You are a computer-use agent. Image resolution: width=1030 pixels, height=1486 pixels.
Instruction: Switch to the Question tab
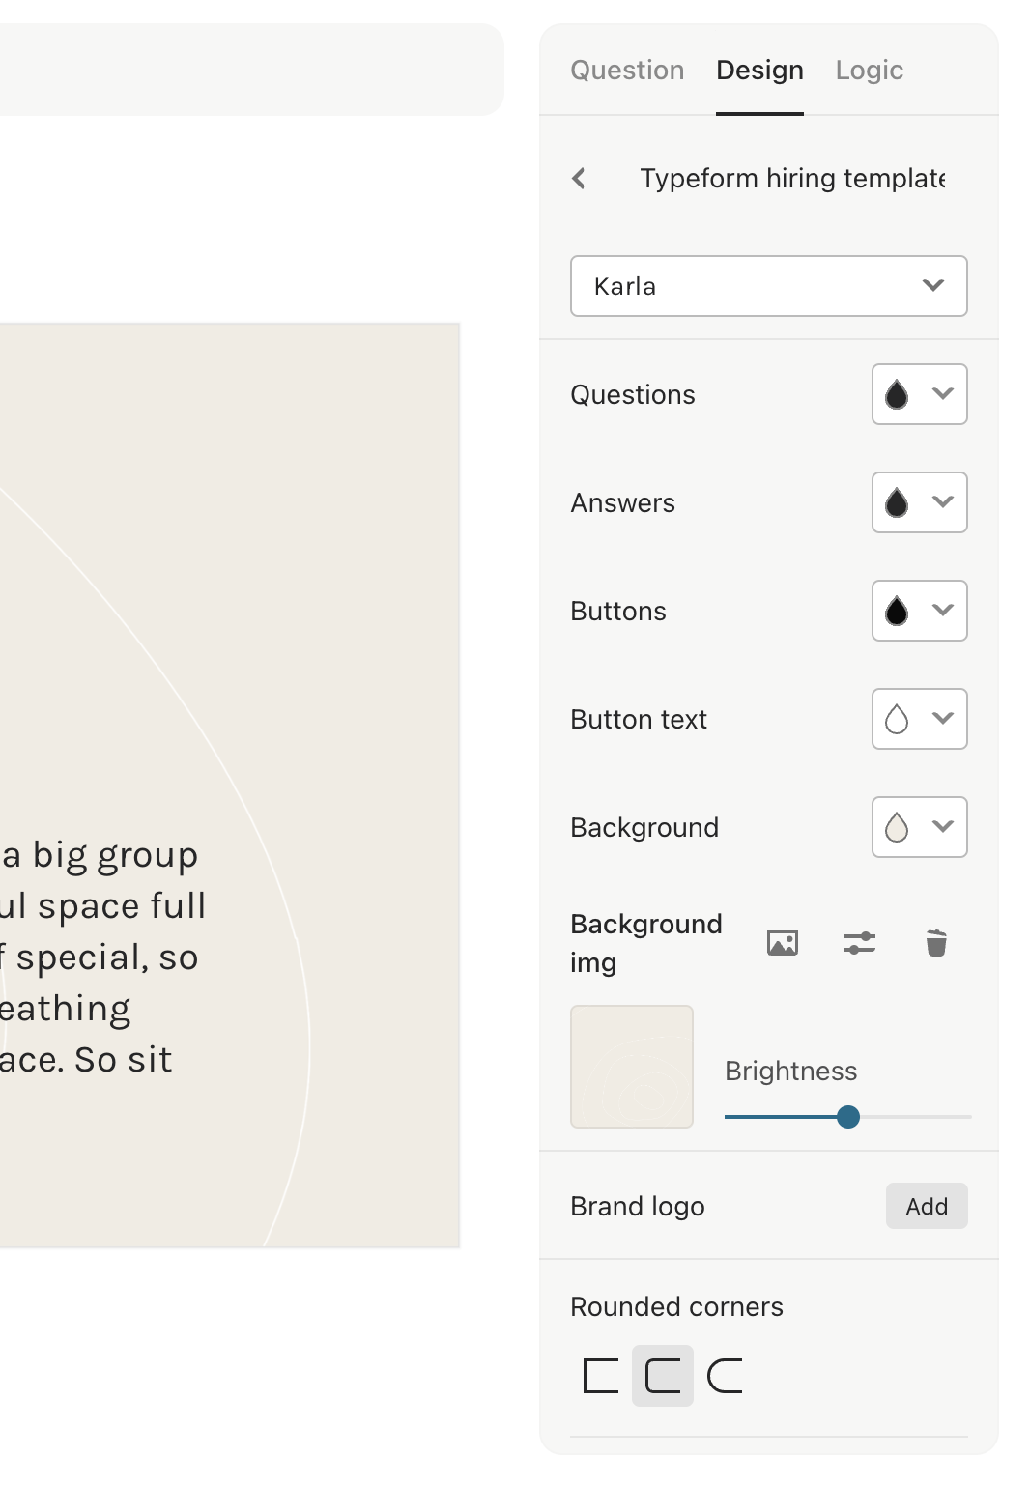pos(627,71)
